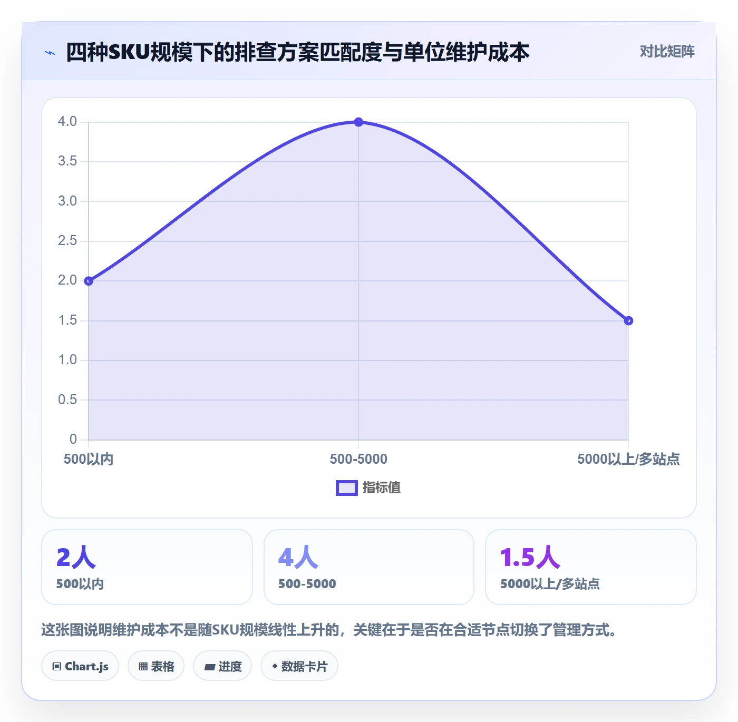Select the 进度 tag chip
This screenshot has height=722, width=738.
point(222,666)
